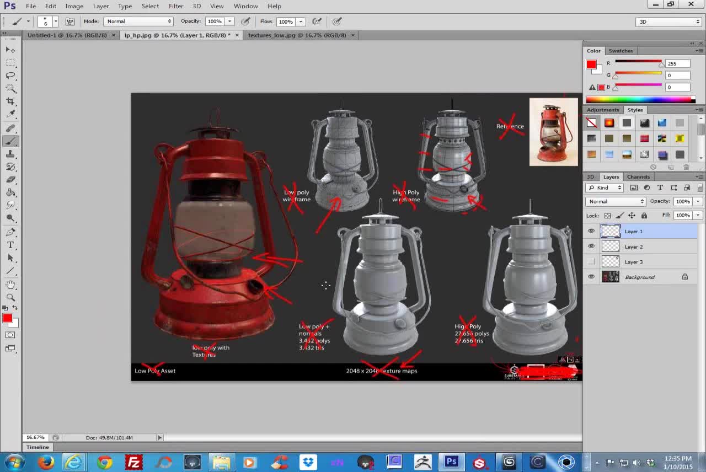Viewport: 706px width, 472px height.
Task: Select the Zoom tool
Action: pyautogui.click(x=10, y=297)
